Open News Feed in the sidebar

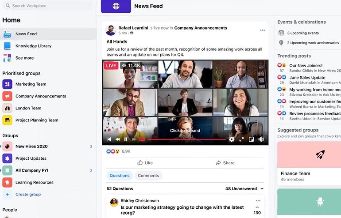pos(48,34)
